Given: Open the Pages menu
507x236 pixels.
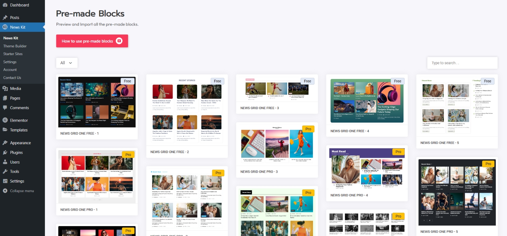Looking at the screenshot, I should [x=22, y=98].
